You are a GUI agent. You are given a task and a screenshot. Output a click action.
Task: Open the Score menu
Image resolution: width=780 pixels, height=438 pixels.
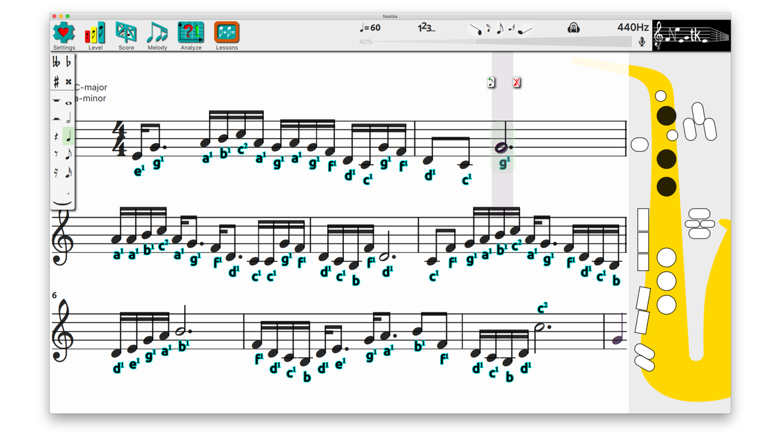pos(126,36)
